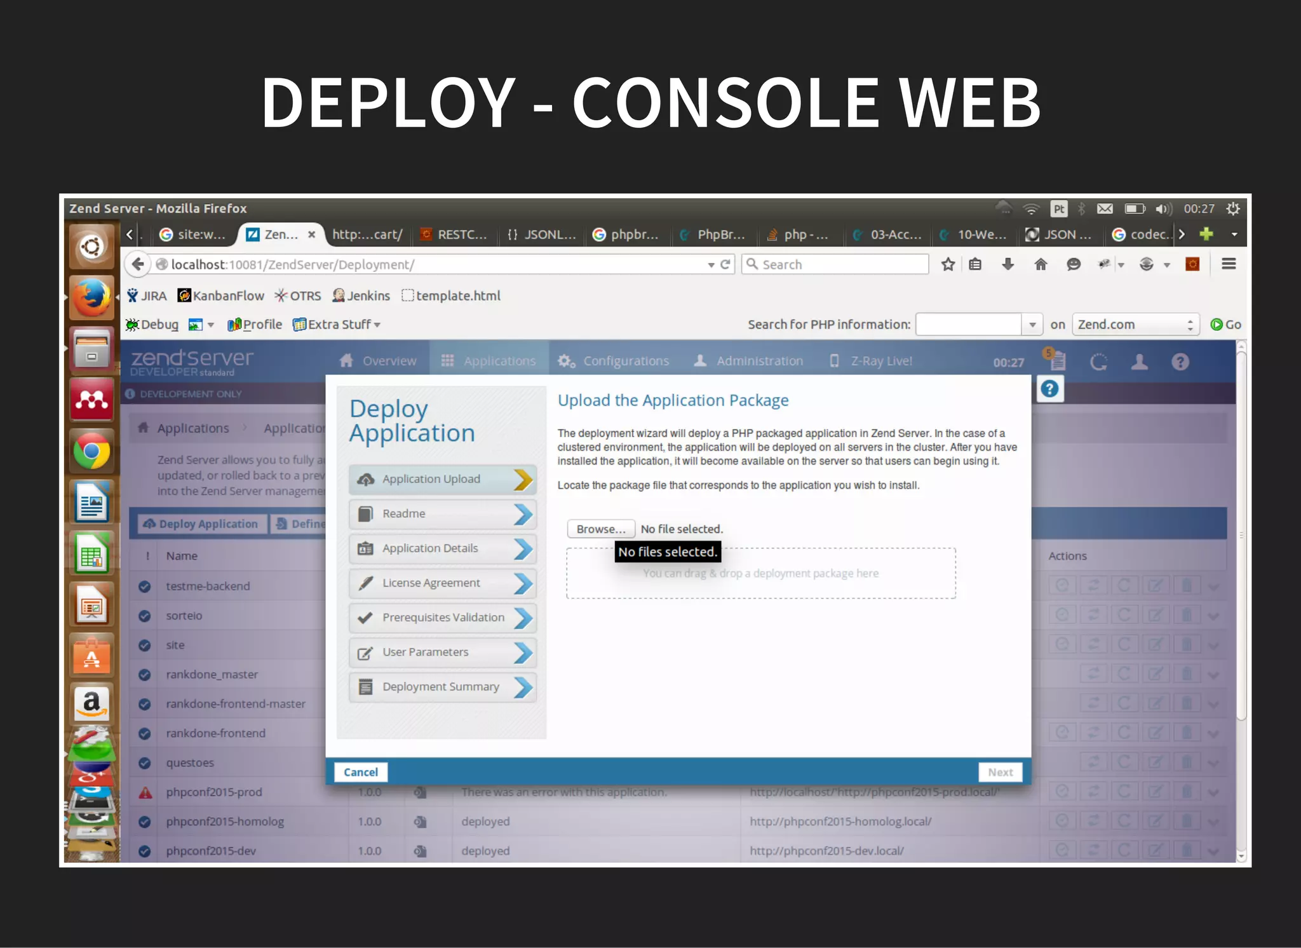Click the Browse... file button
The image size is (1301, 948).
[601, 529]
